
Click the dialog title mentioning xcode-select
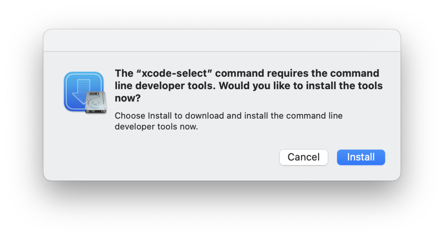248,85
